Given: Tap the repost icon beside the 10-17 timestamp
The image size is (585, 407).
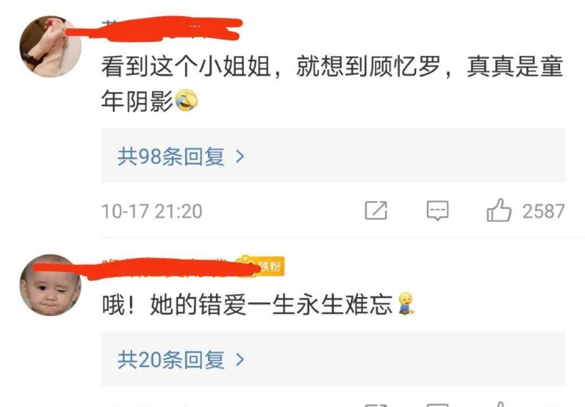Looking at the screenshot, I should (x=376, y=210).
